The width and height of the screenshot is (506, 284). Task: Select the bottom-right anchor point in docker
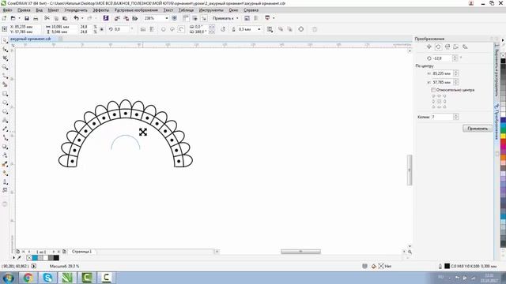point(444,106)
